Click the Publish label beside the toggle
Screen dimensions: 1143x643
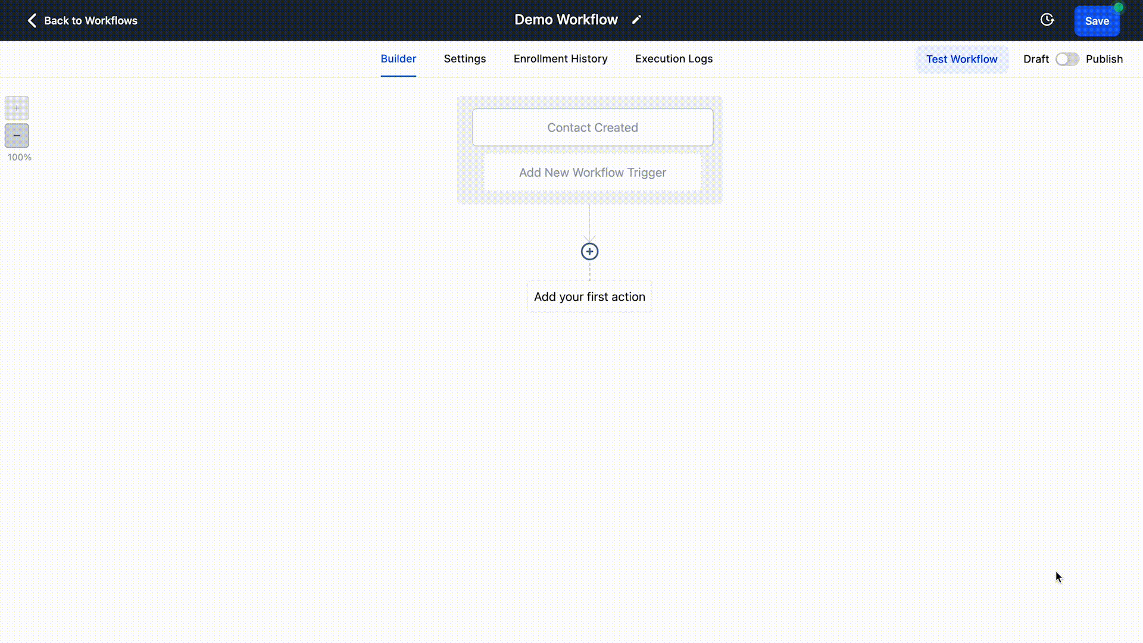pos(1104,59)
